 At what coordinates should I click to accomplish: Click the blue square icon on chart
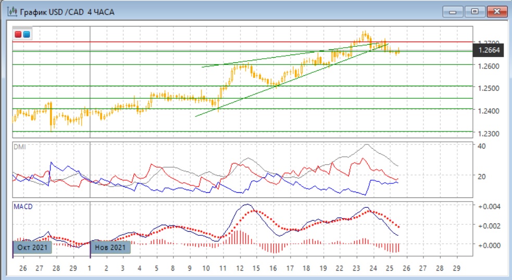[27, 35]
